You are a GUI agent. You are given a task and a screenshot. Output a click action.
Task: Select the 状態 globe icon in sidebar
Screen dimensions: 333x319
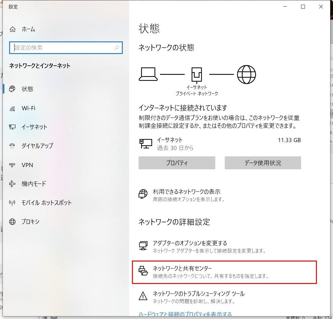coord(13,89)
